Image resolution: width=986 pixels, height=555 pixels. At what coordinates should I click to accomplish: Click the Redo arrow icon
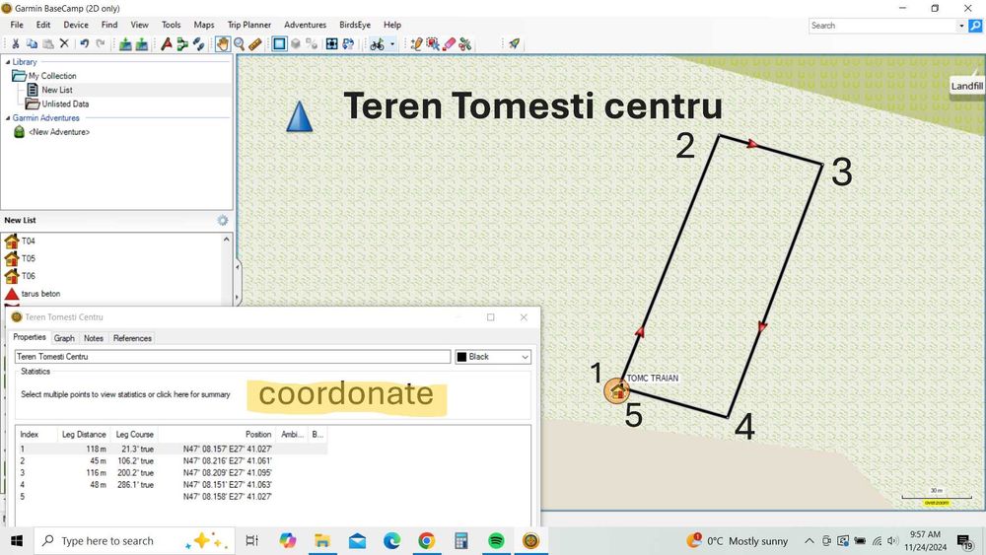coord(100,44)
